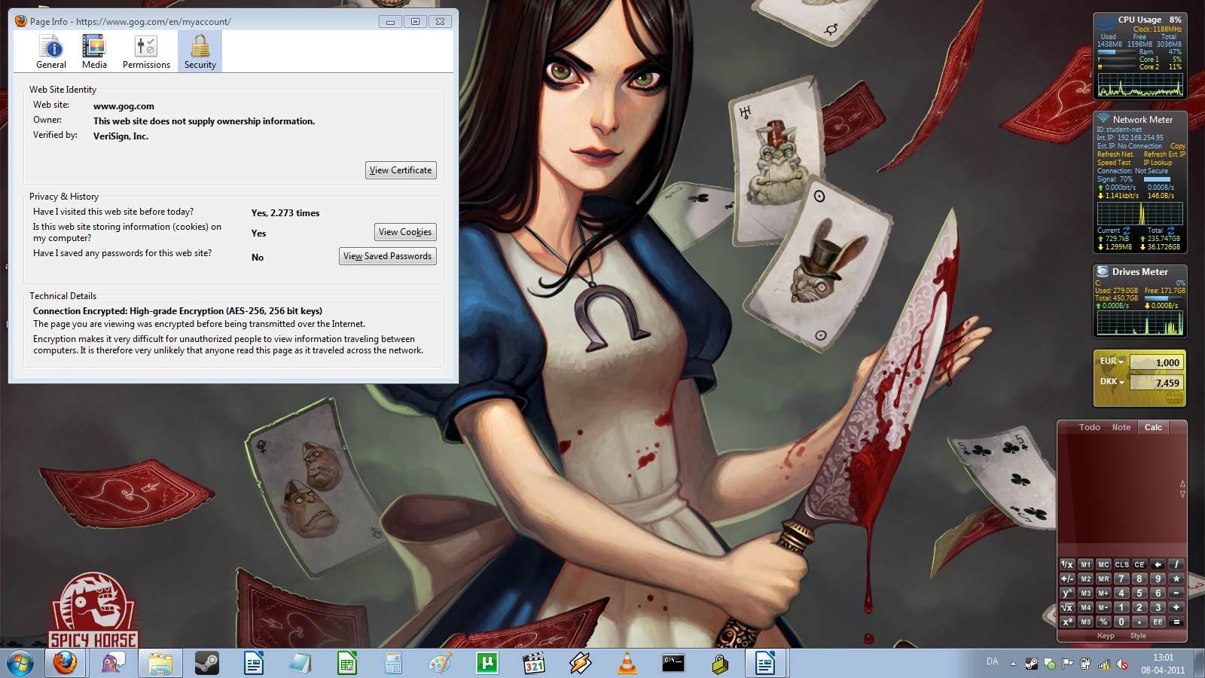Click the View Certificate button
The height and width of the screenshot is (678, 1205).
pyautogui.click(x=401, y=170)
